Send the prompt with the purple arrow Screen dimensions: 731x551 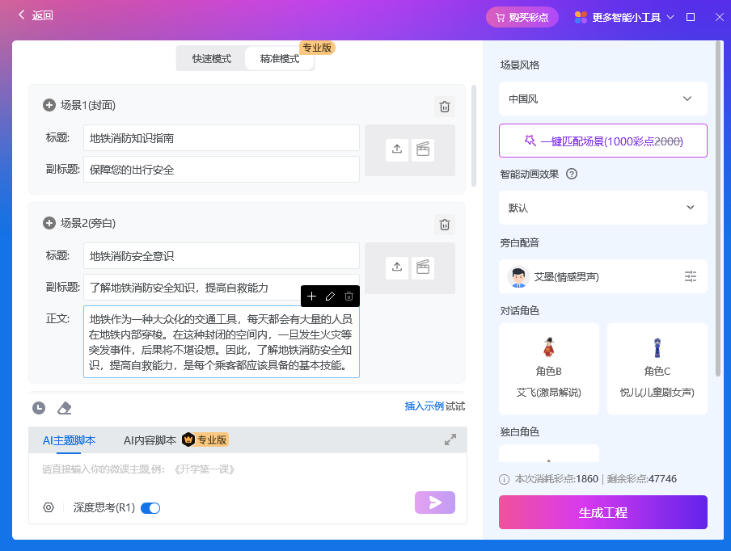tap(434, 503)
